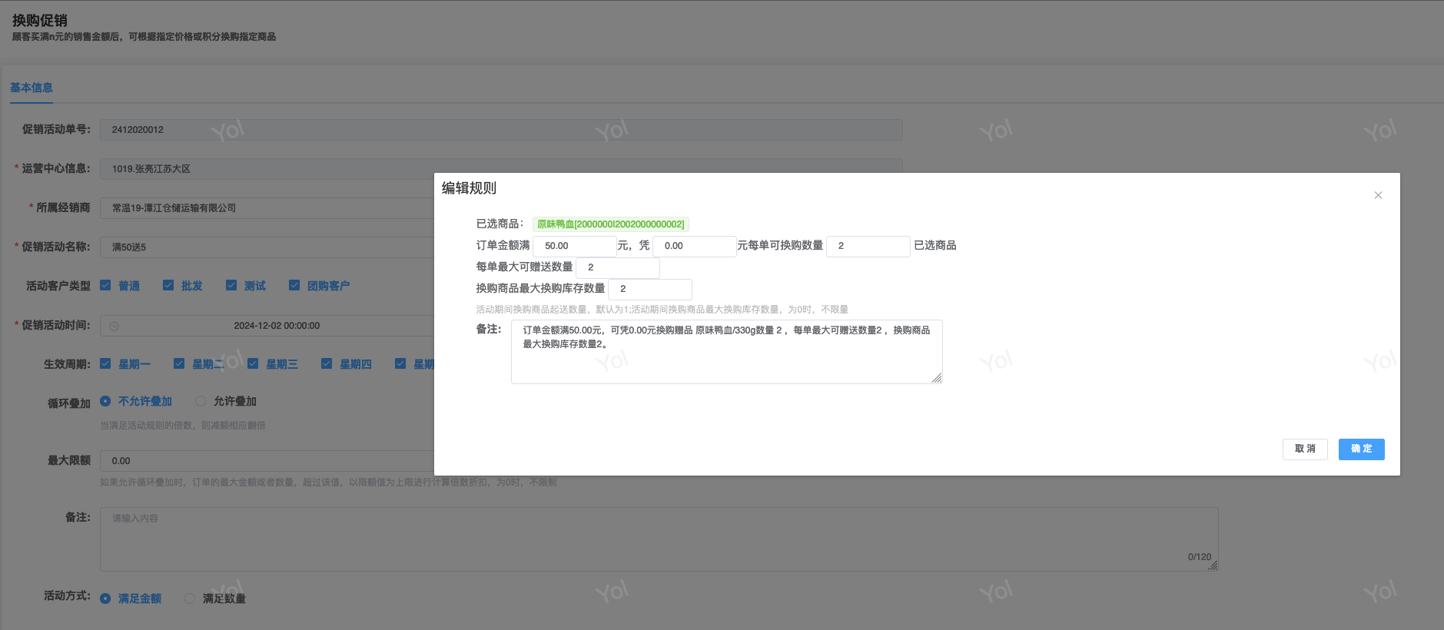Image resolution: width=1444 pixels, height=630 pixels.
Task: Toggle the 团购客户 customer type checkbox
Action: (x=294, y=285)
